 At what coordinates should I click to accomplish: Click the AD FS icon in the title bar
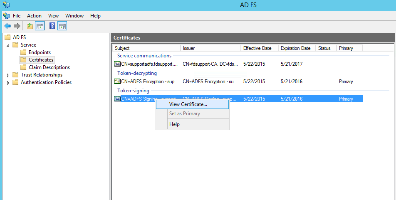pos(6,5)
